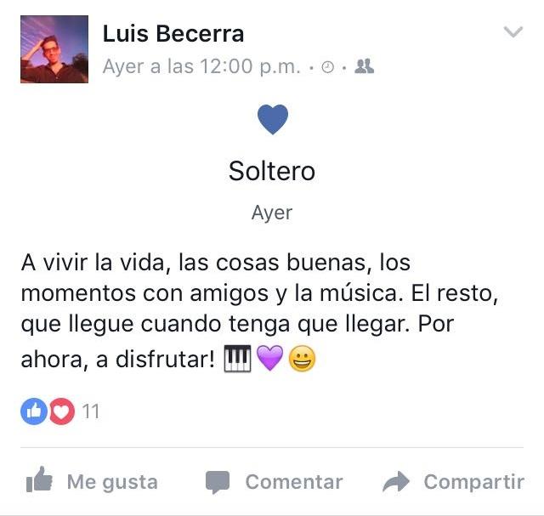The height and width of the screenshot is (516, 544).
Task: Tap the blue heart relationship icon
Action: [x=273, y=119]
